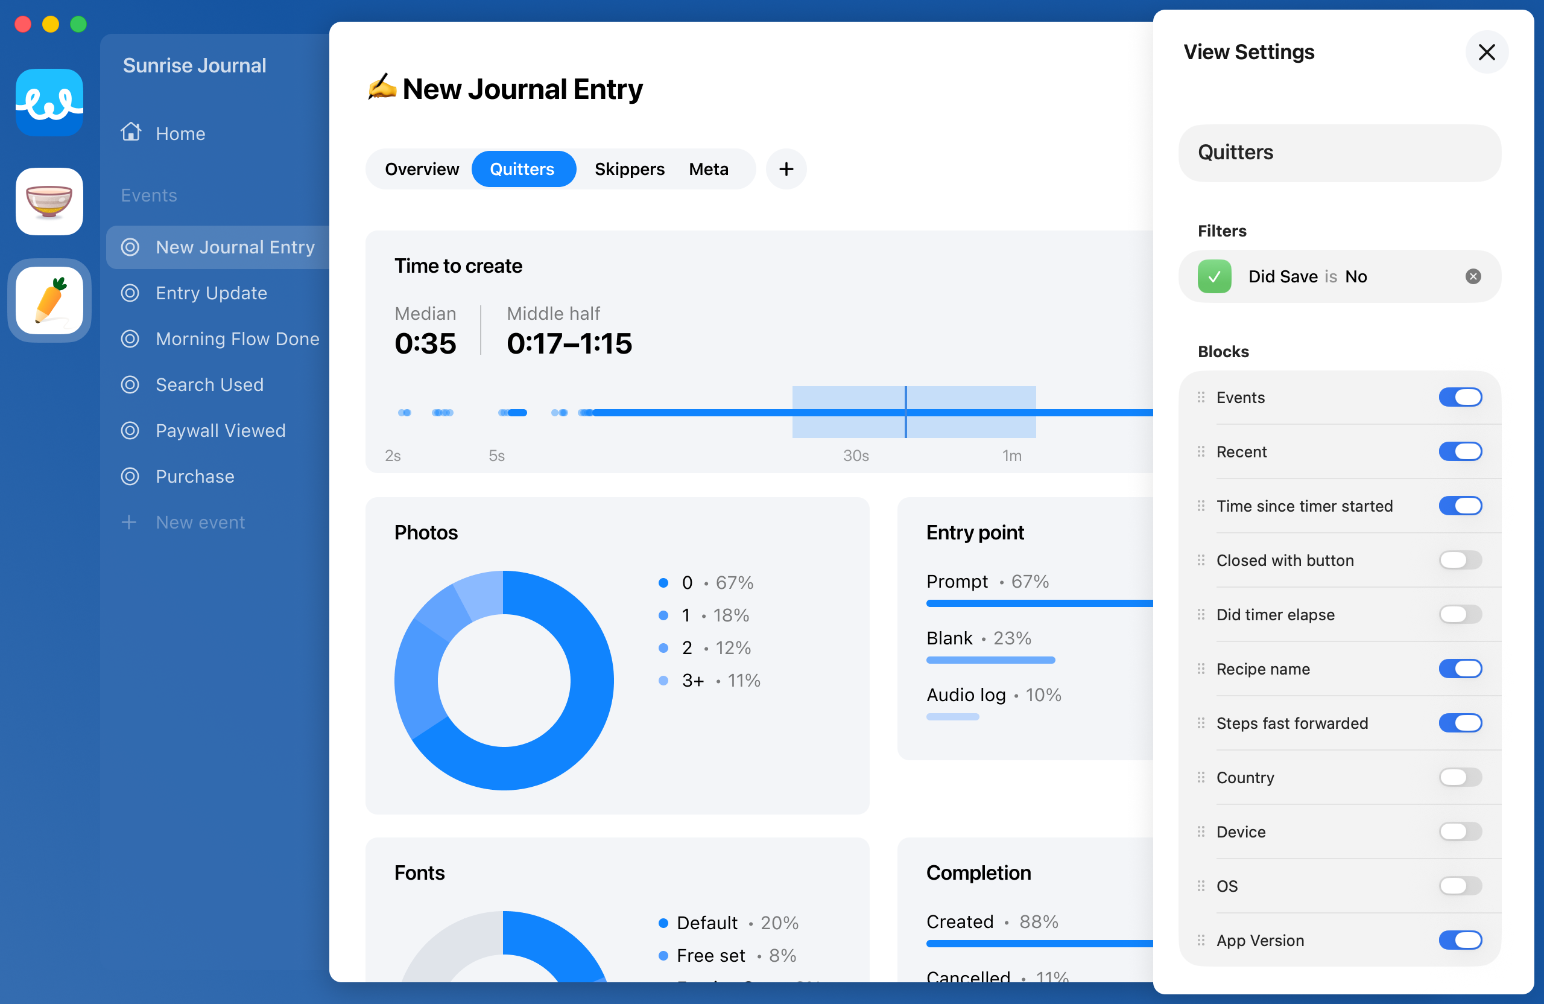The width and height of the screenshot is (1544, 1004).
Task: Click target icon beside Morning Flow Done
Action: pyautogui.click(x=130, y=338)
